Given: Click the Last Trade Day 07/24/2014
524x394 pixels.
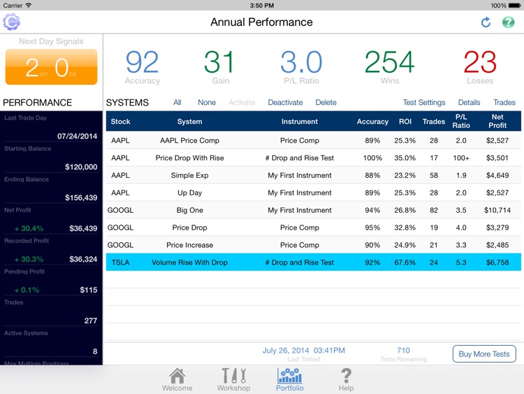Looking at the screenshot, I should point(77,136).
